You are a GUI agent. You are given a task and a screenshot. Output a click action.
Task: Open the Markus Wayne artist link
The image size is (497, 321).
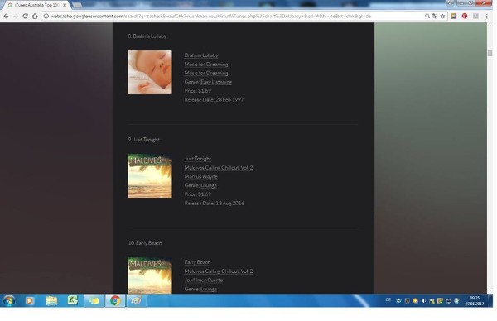pyautogui.click(x=201, y=177)
